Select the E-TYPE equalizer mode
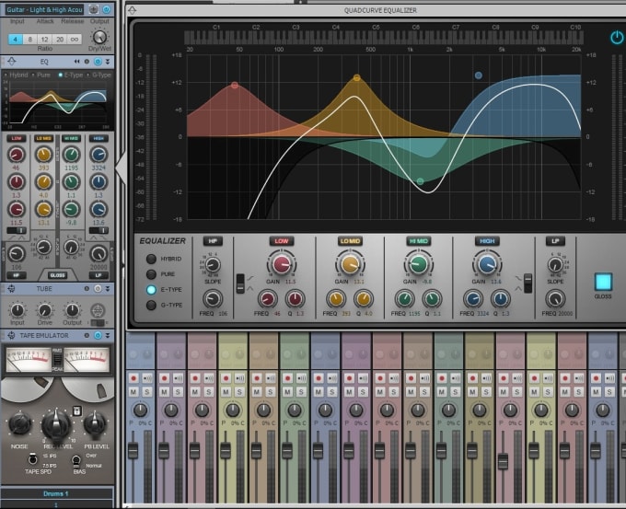The height and width of the screenshot is (509, 626). point(151,289)
